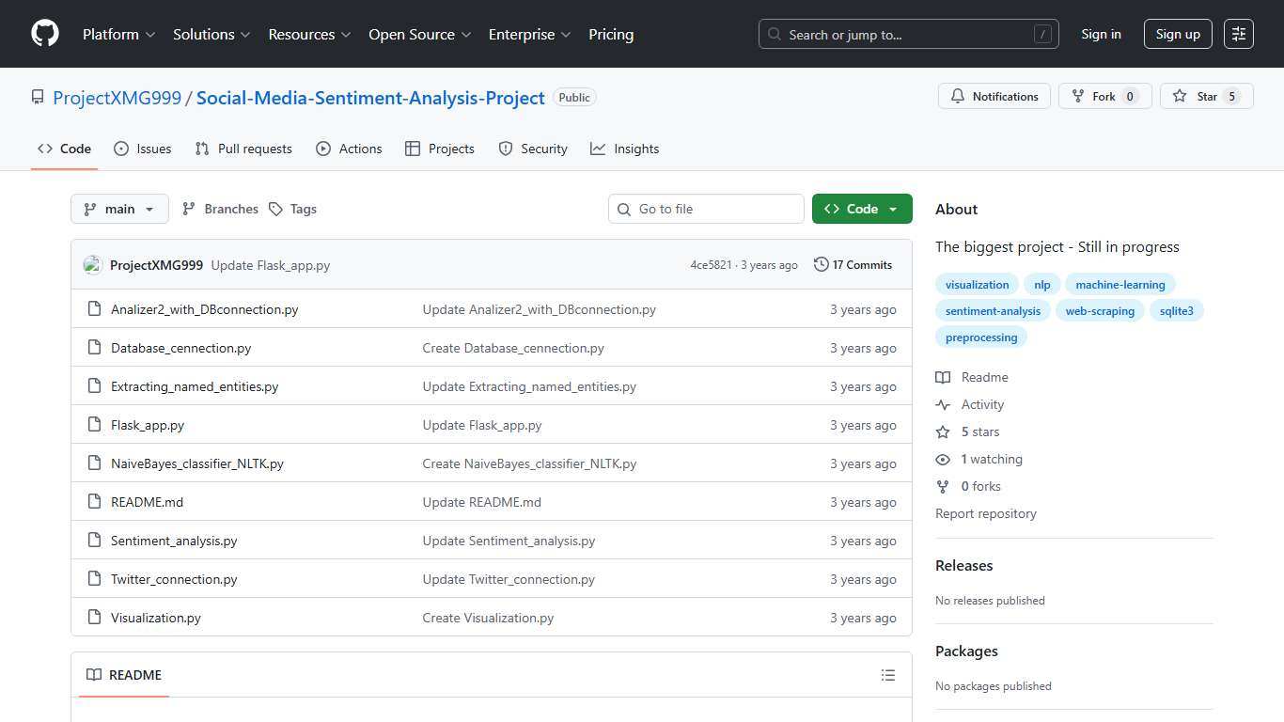Open the Insights tab
1284x722 pixels.
pyautogui.click(x=624, y=148)
